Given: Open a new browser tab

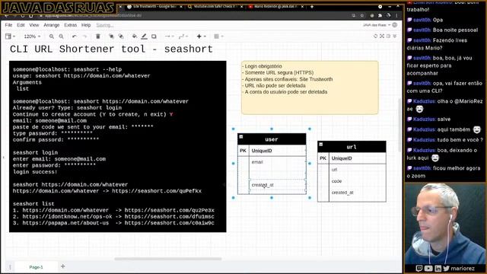Looking at the screenshot, I should [312, 7].
